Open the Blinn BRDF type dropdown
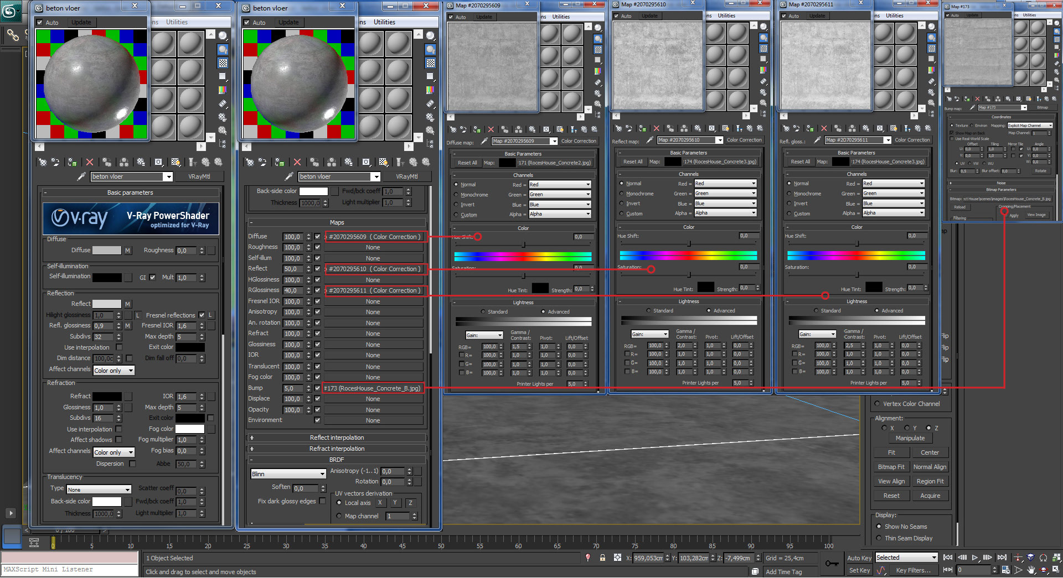Viewport: 1063px width, 578px height. [288, 474]
